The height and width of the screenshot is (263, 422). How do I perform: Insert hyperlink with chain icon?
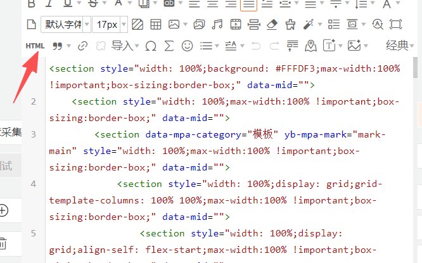[x=82, y=46]
